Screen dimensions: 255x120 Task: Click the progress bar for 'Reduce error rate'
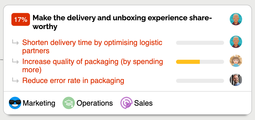[200, 81]
